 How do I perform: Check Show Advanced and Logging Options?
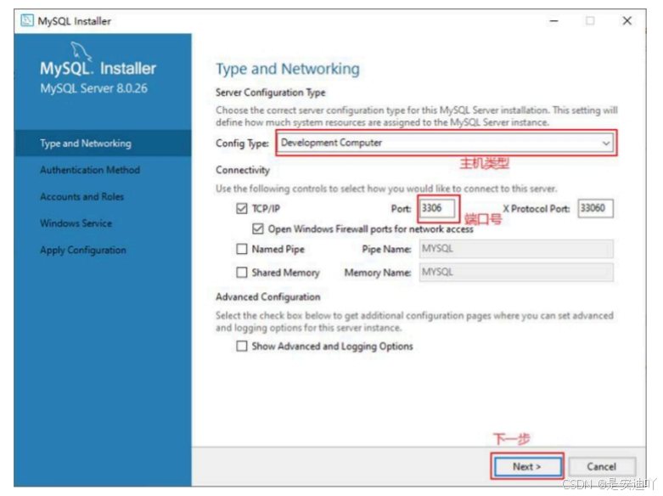coord(241,347)
